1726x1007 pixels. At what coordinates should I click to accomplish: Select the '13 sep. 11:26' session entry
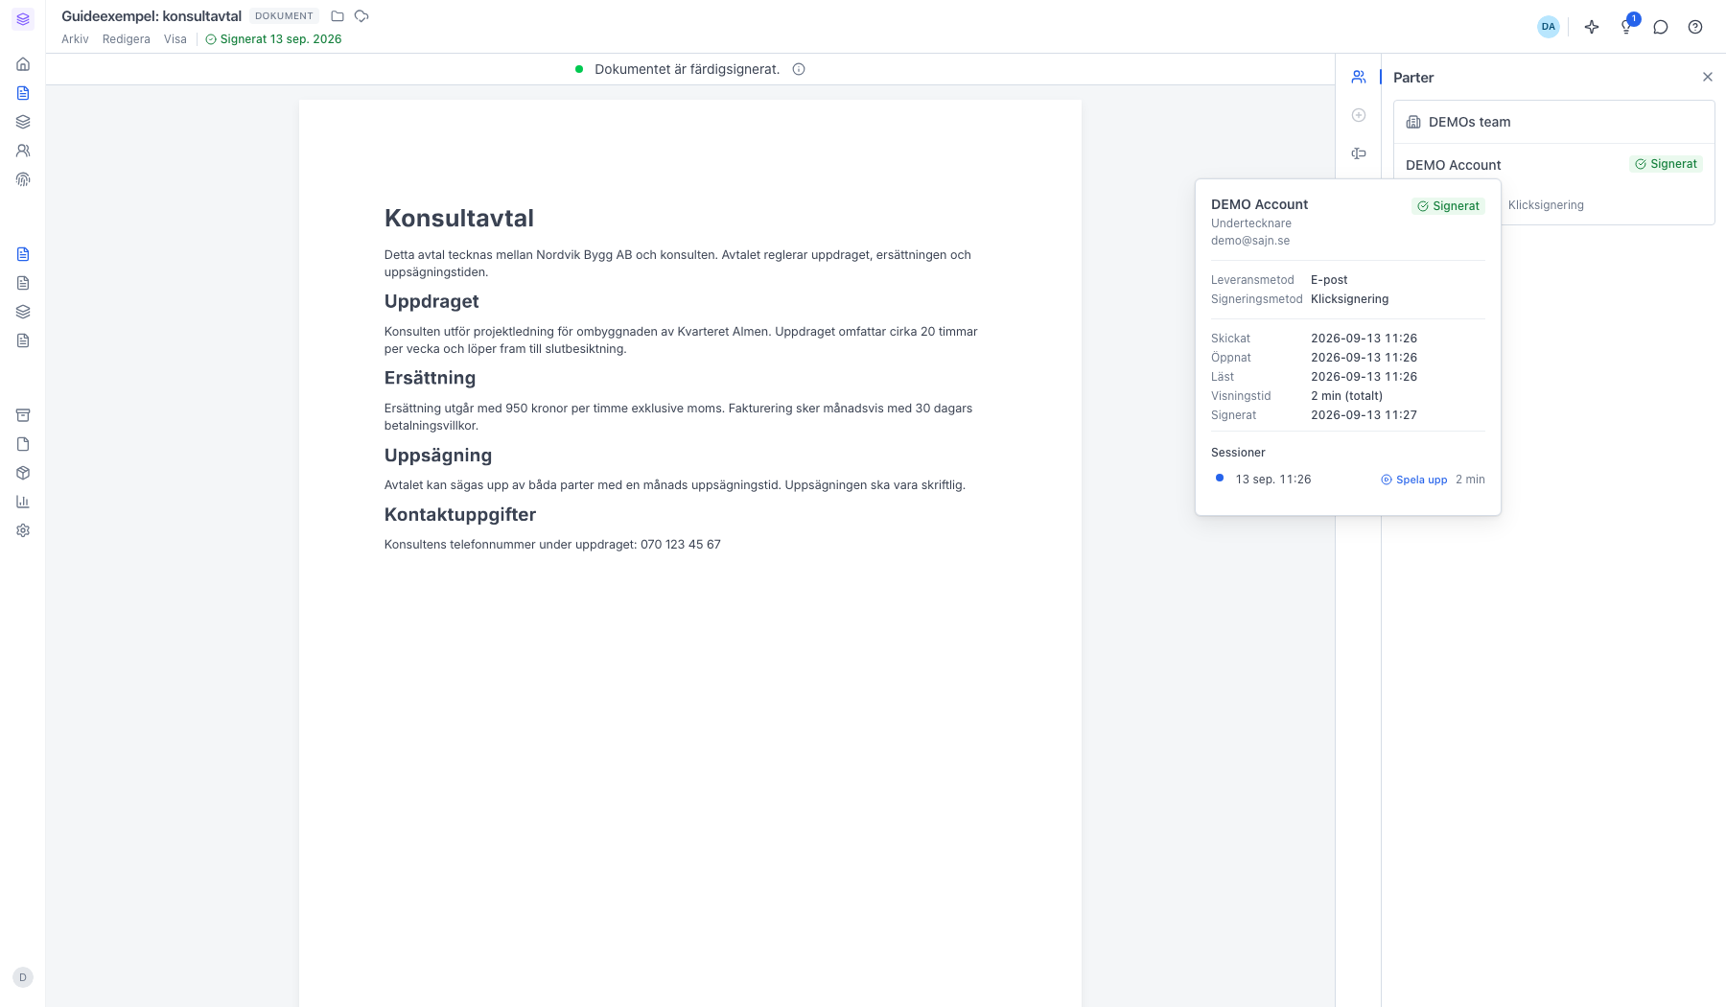click(1273, 480)
